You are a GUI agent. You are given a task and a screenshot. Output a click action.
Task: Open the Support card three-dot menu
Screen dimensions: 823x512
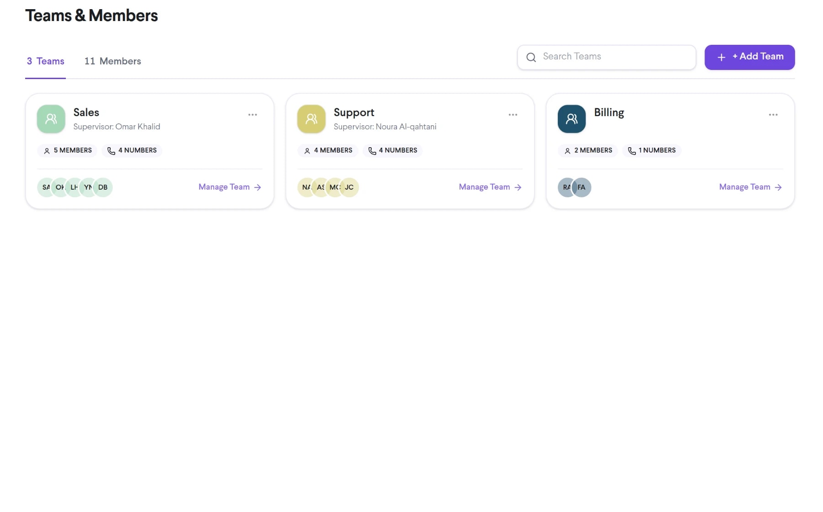[513, 115]
